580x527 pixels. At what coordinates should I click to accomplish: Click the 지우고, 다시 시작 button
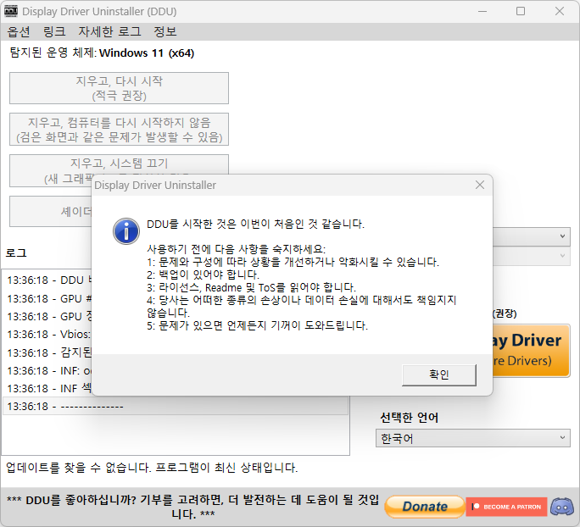tap(119, 88)
